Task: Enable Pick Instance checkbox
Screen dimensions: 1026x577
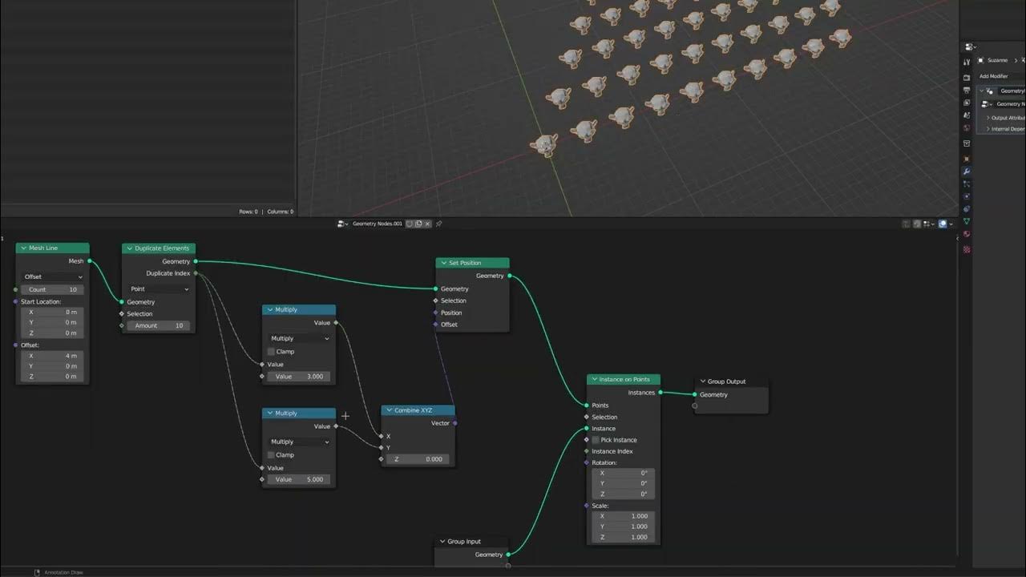Action: [x=596, y=440]
